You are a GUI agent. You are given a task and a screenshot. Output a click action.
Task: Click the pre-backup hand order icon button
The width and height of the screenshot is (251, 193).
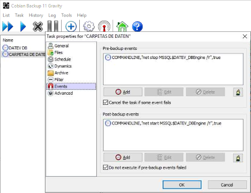click(x=238, y=92)
